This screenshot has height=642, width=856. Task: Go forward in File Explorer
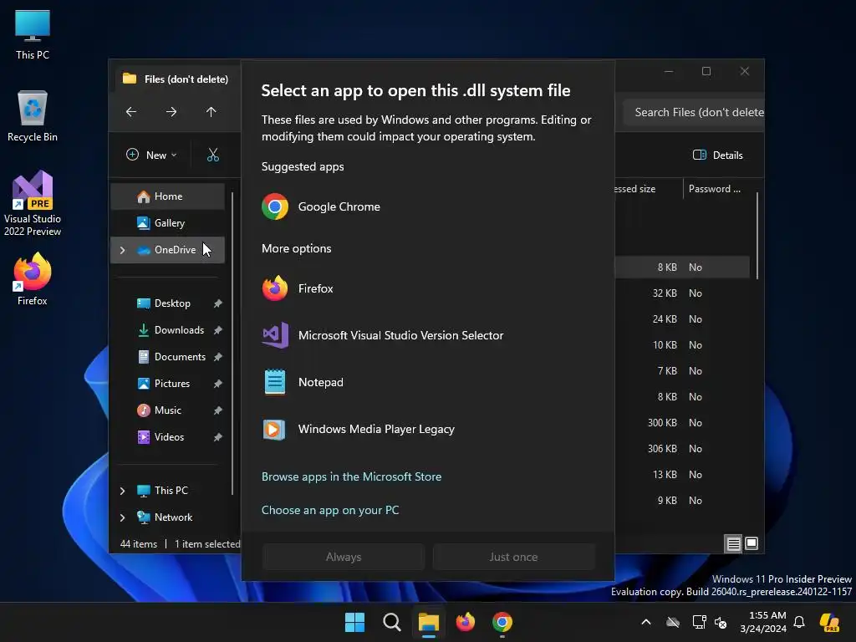171,112
